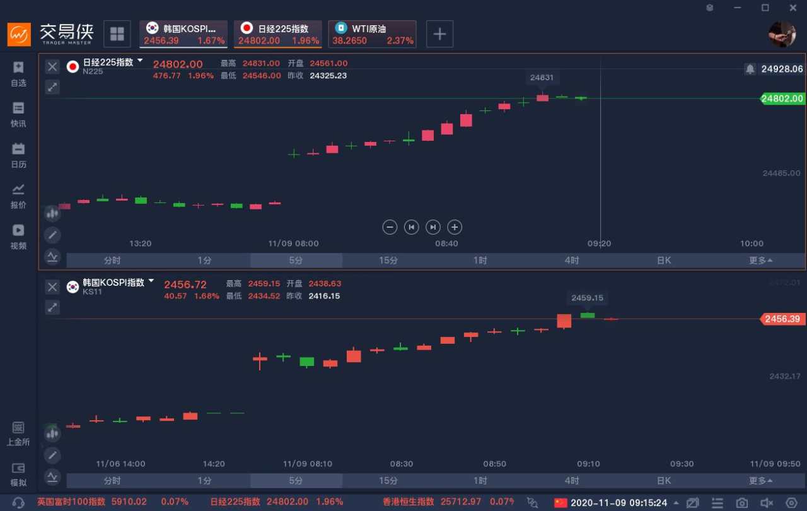Open 视频 video section in sidebar
Viewport: 807px width, 511px height.
point(18,237)
